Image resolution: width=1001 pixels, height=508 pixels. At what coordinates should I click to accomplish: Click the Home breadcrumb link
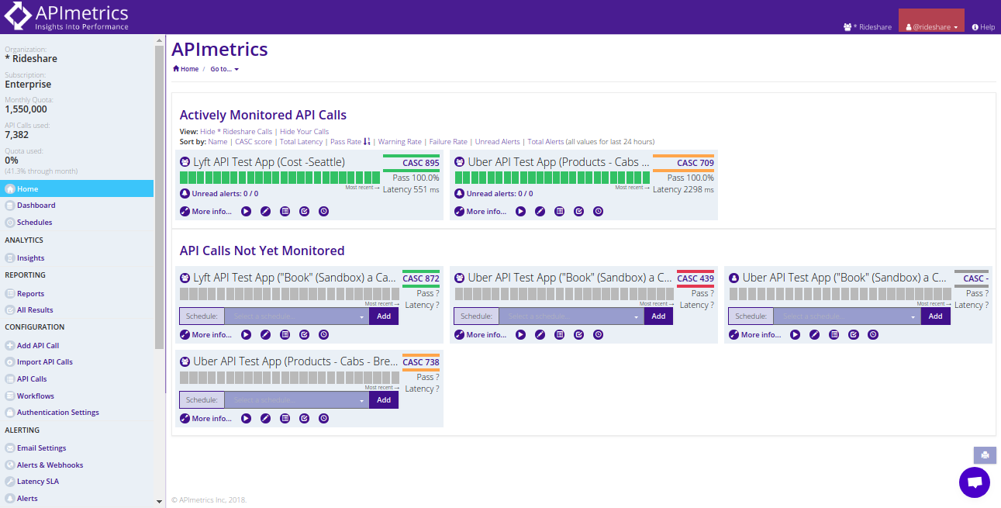coord(186,69)
